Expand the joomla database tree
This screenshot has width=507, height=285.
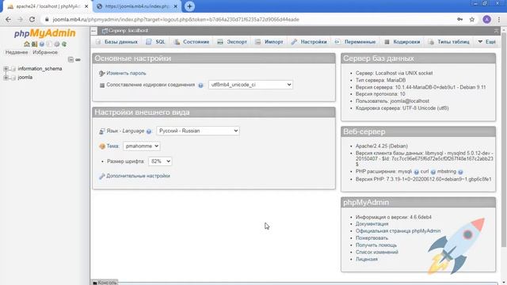click(x=6, y=78)
